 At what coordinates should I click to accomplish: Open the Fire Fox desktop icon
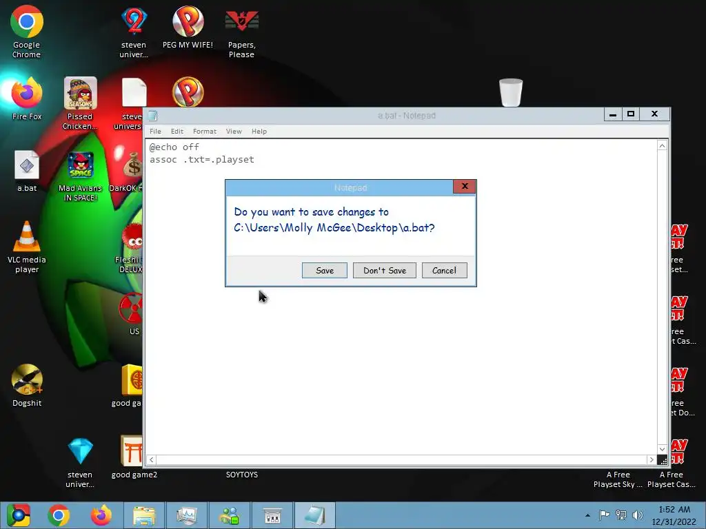(x=27, y=99)
